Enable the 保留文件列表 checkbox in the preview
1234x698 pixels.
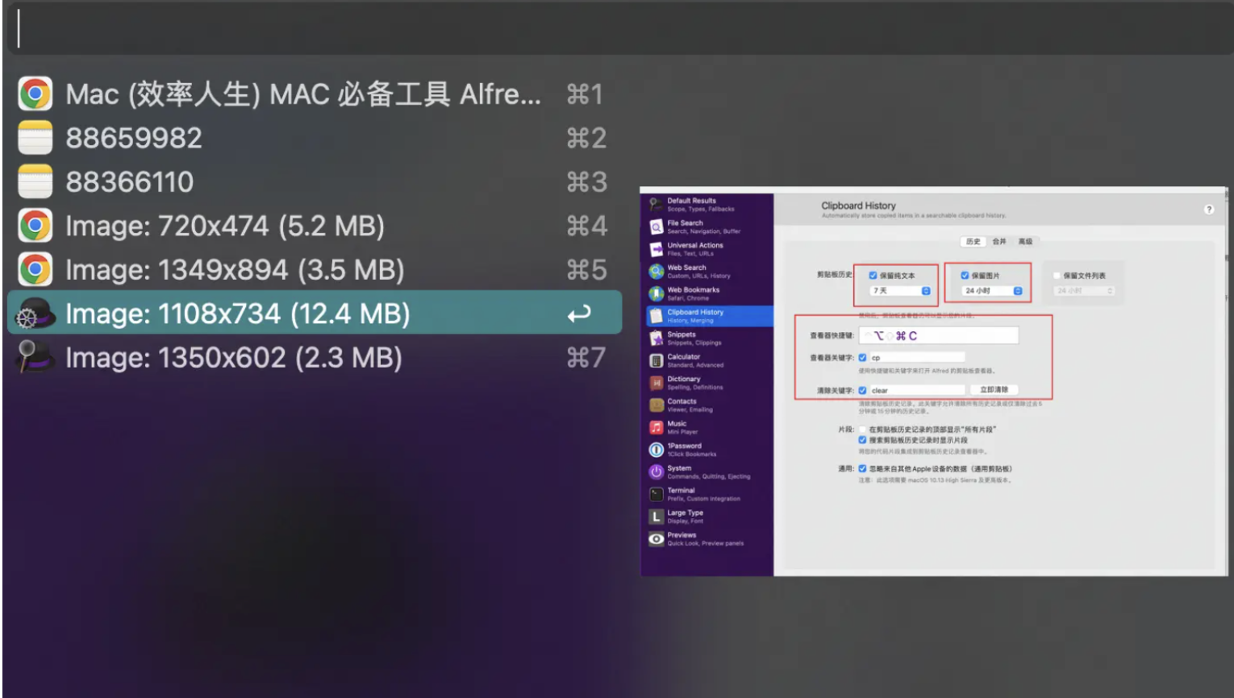(x=1057, y=276)
